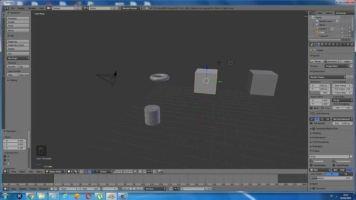Open the Global orientation dropdown
The image size is (356, 200).
(x=106, y=172)
